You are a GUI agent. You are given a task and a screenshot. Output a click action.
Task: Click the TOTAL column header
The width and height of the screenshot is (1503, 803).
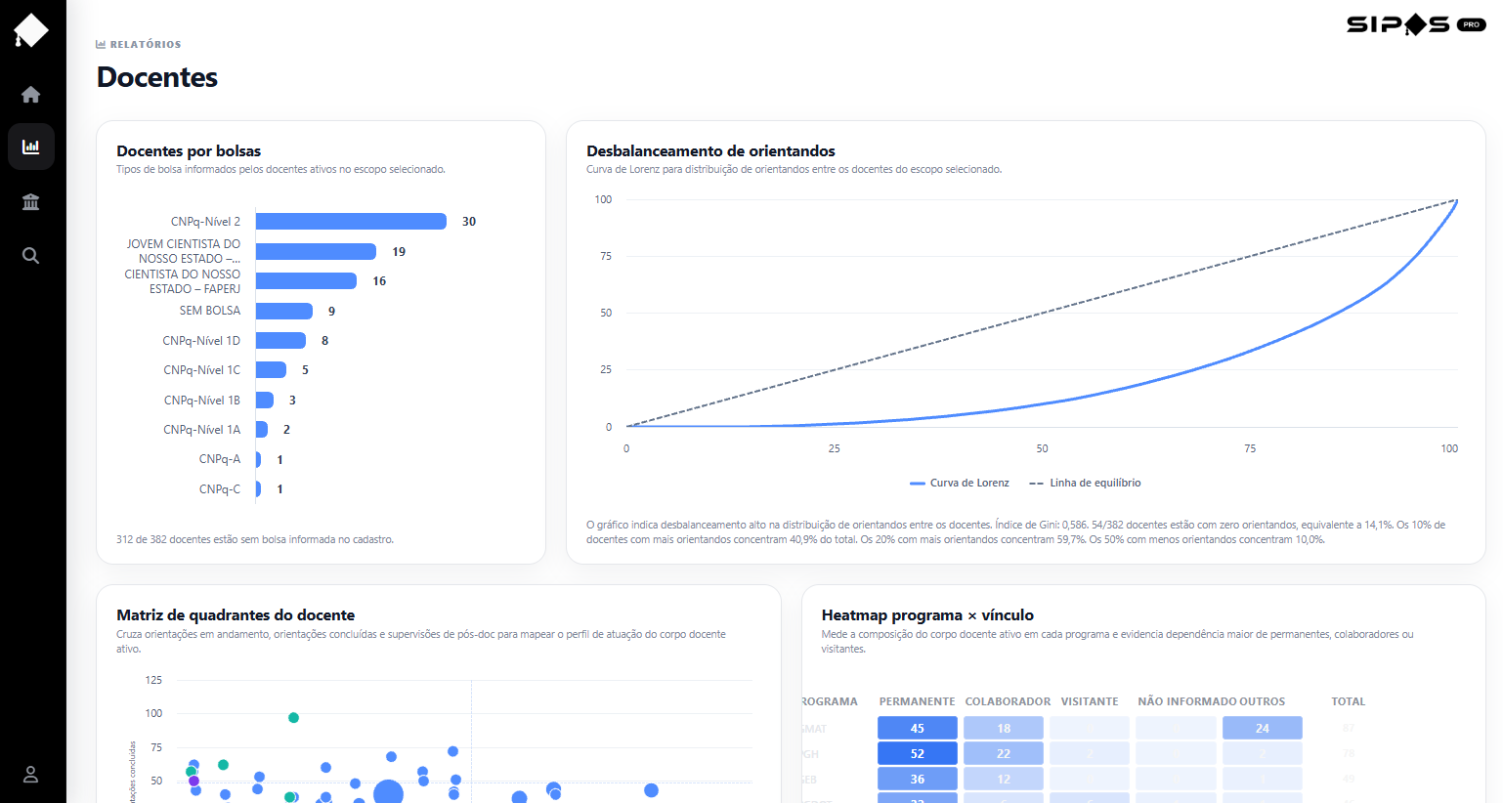pos(1349,701)
